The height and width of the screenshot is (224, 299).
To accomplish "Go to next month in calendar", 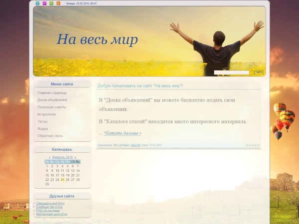I will coord(75,157).
